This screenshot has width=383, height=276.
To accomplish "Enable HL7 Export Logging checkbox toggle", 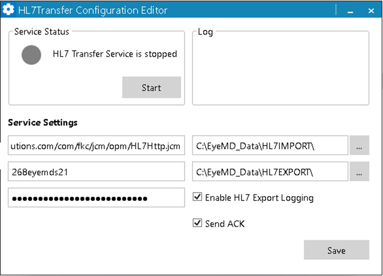I will 197,197.
